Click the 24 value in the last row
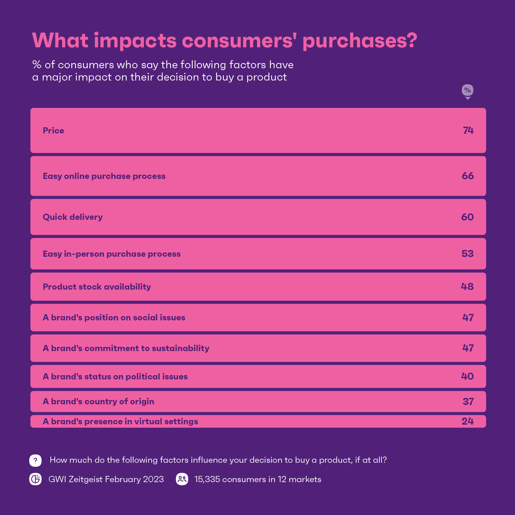The image size is (515, 515). [x=467, y=421]
